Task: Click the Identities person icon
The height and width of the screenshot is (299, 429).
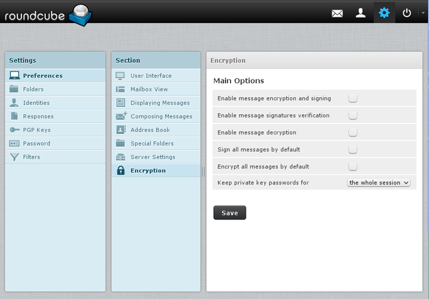Action: [x=14, y=103]
